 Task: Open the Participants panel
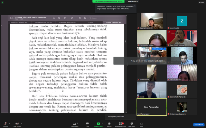(x=74, y=124)
